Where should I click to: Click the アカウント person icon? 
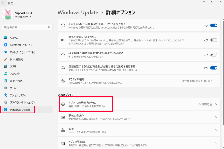[x=6, y=74]
